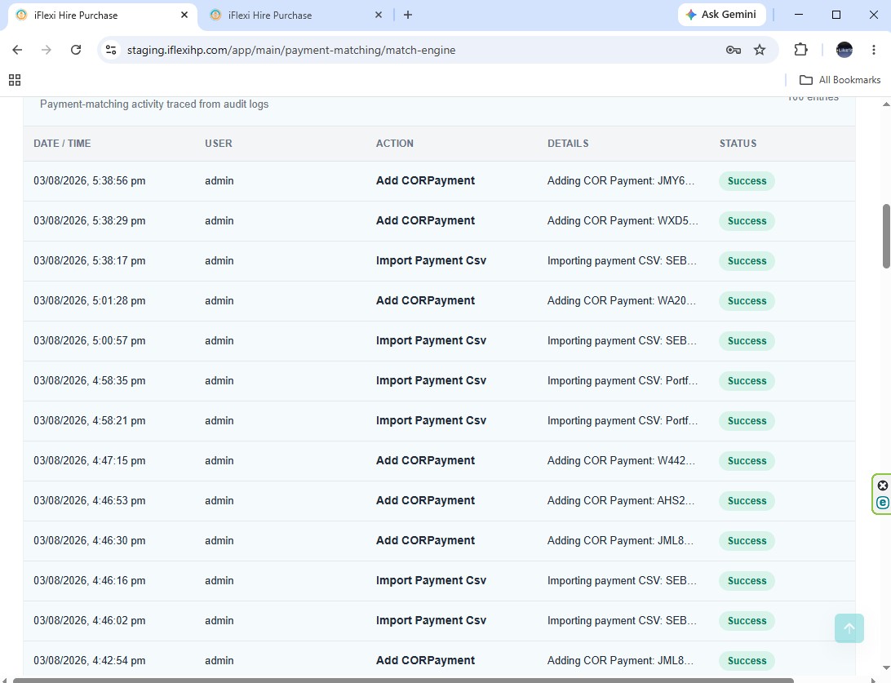Open a new browser tab
This screenshot has width=891, height=683.
coord(407,15)
